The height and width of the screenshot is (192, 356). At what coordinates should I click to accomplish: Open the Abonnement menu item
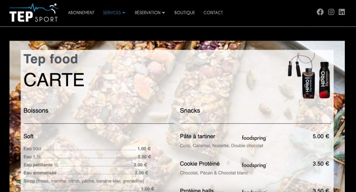tap(81, 13)
